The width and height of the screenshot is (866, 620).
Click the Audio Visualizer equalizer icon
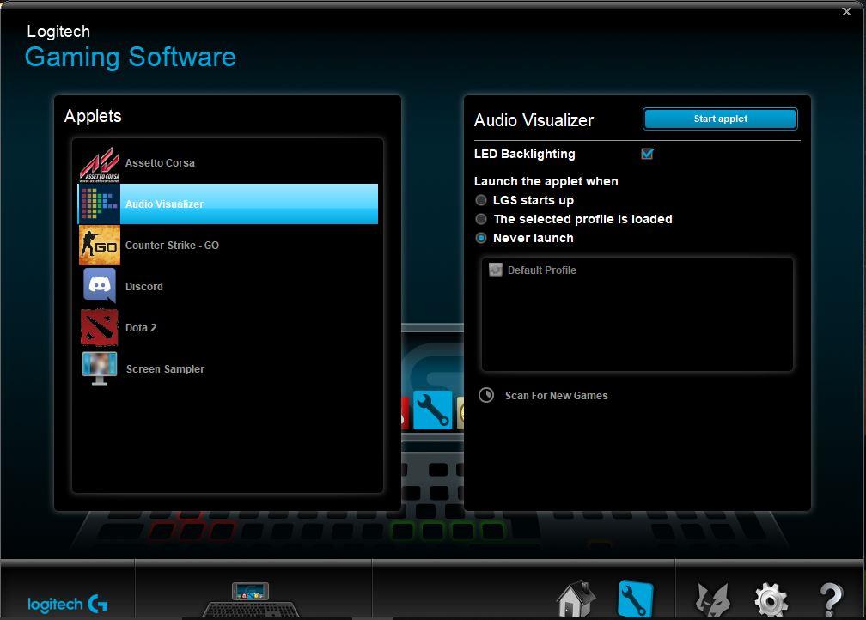pyautogui.click(x=100, y=204)
